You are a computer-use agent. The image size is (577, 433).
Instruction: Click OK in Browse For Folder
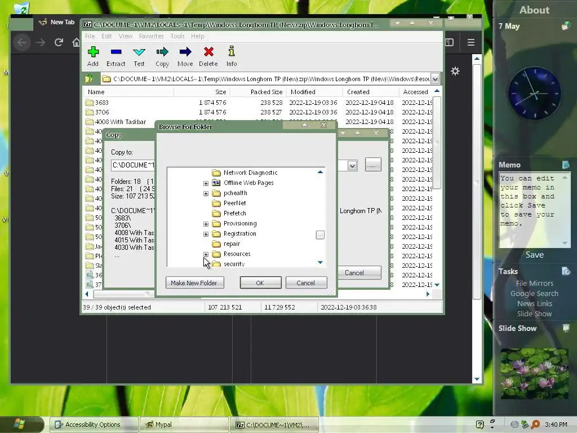pyautogui.click(x=260, y=283)
